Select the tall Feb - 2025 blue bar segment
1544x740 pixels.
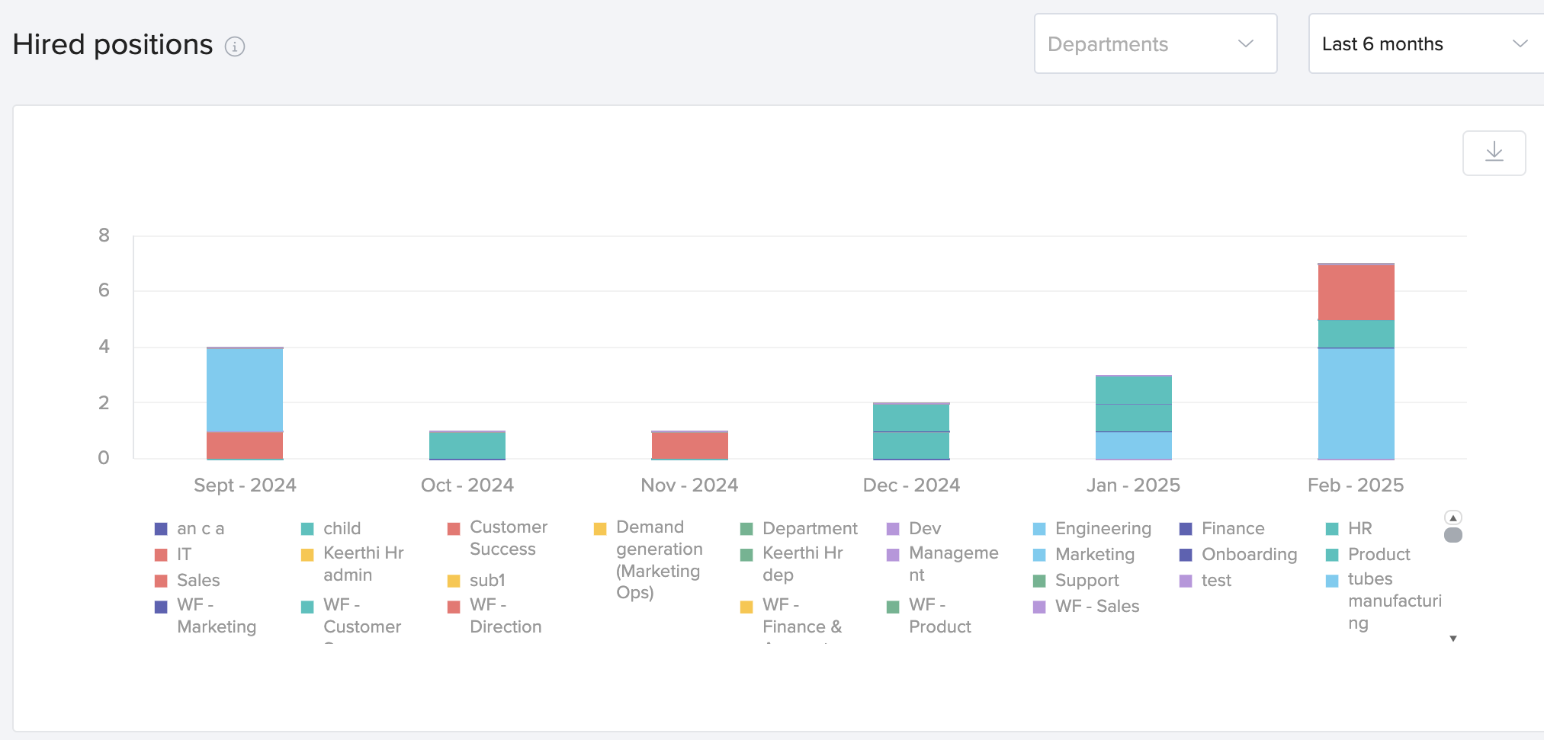[x=1356, y=403]
